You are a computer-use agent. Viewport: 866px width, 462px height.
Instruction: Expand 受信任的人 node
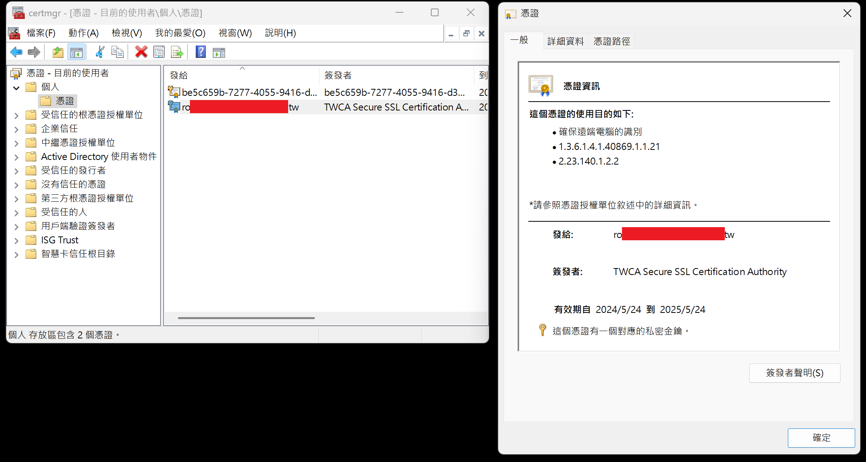coord(16,213)
